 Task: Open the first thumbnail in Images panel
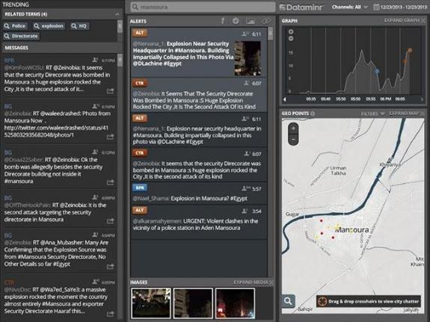(151, 303)
